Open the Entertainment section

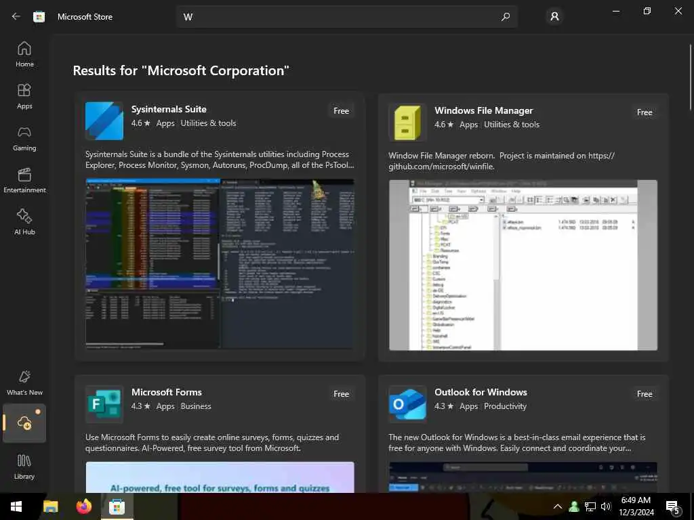[24, 180]
